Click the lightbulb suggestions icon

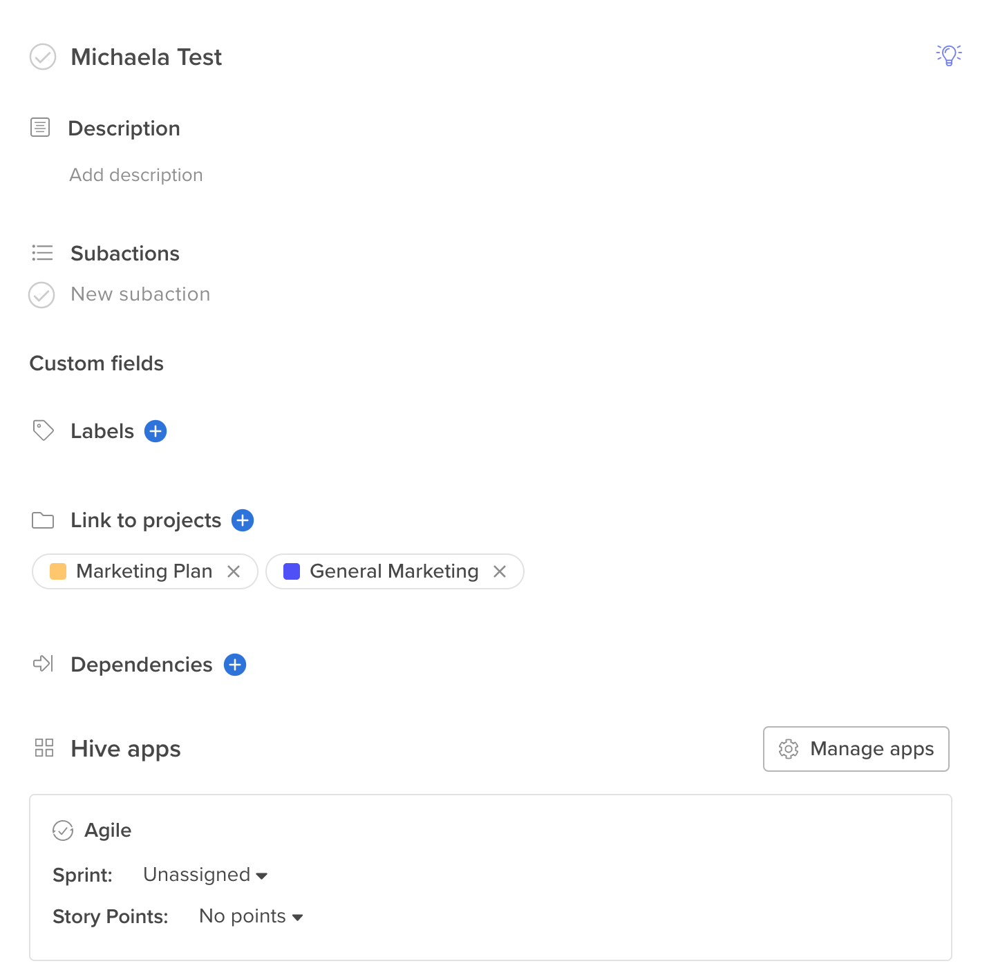[949, 55]
